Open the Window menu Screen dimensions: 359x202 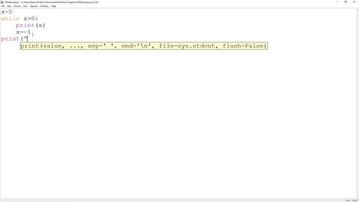pyautogui.click(x=44, y=6)
